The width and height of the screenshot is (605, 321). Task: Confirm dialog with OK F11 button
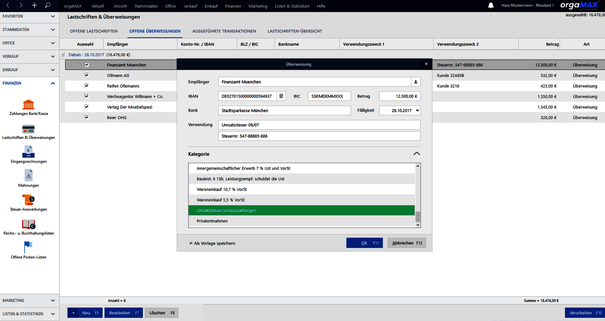point(365,243)
